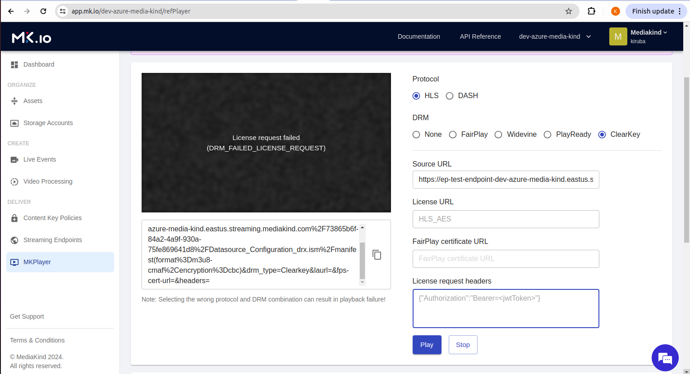Viewport: 690px width, 374px height.
Task: Go to Content Key Policies
Action: pyautogui.click(x=53, y=218)
